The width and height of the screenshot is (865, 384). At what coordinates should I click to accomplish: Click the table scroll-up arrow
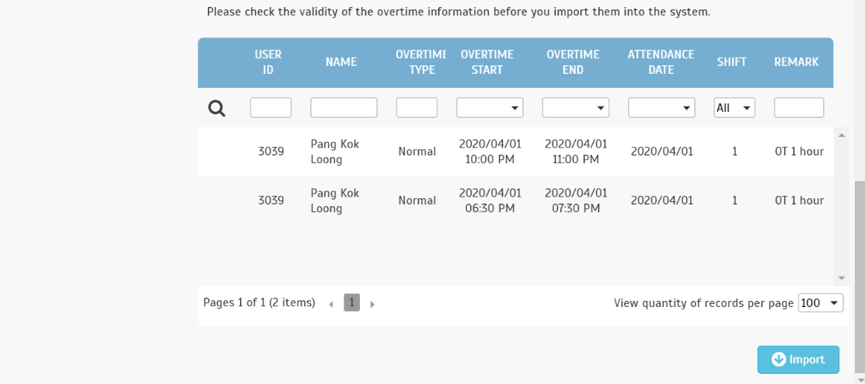tap(842, 135)
